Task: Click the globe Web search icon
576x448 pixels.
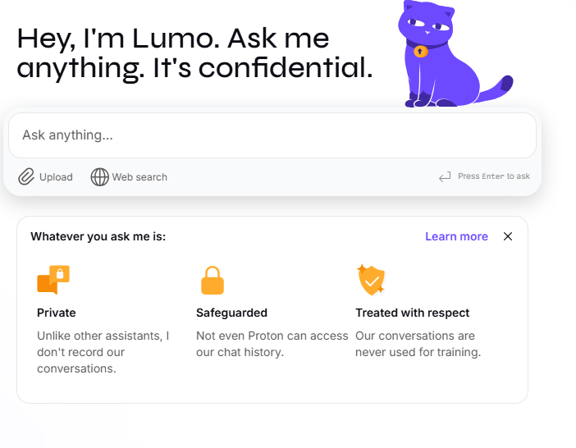Action: click(x=99, y=177)
